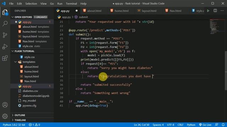This screenshot has width=227, height=127.
Task: Open the Selection menu
Action: coord(31,4)
